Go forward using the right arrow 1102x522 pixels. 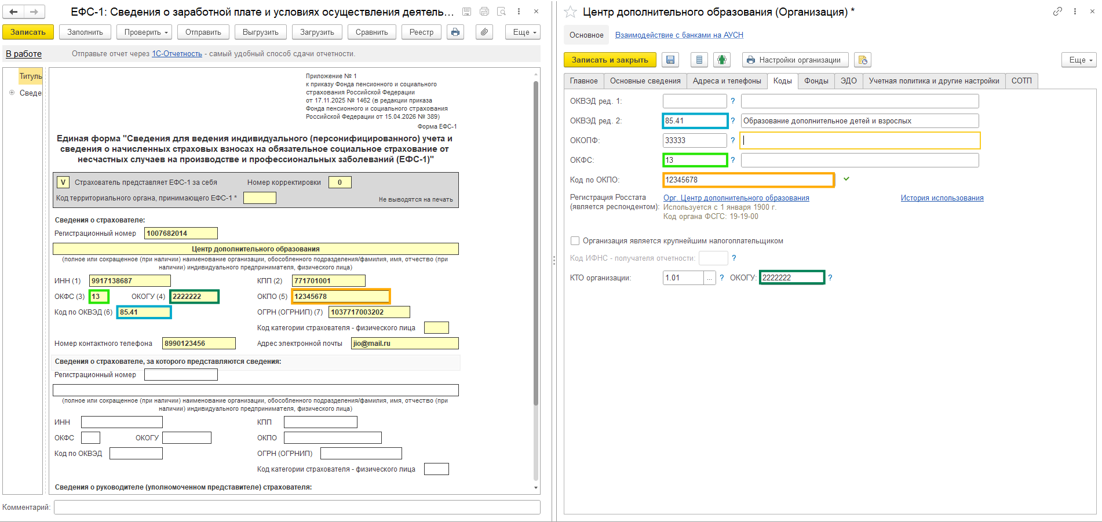(34, 12)
